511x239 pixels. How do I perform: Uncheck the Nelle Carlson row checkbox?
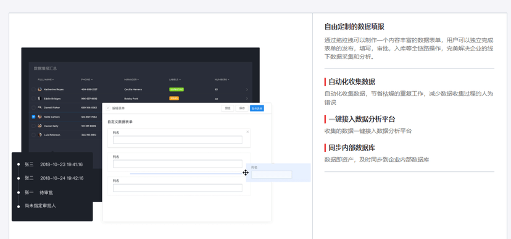(x=33, y=117)
